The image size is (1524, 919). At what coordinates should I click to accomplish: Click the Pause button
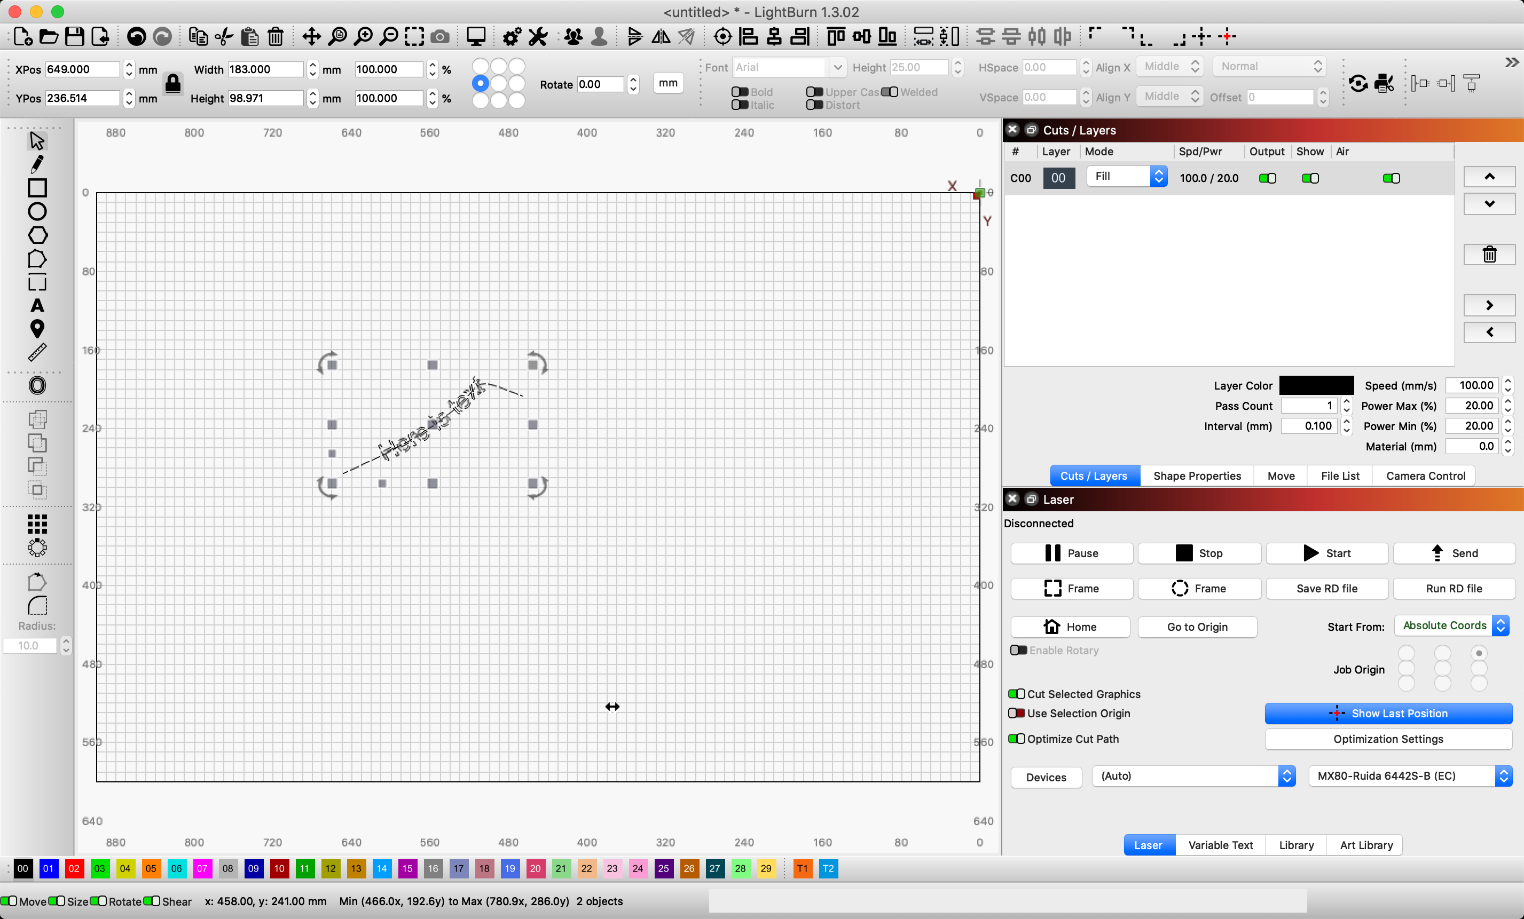(1072, 553)
